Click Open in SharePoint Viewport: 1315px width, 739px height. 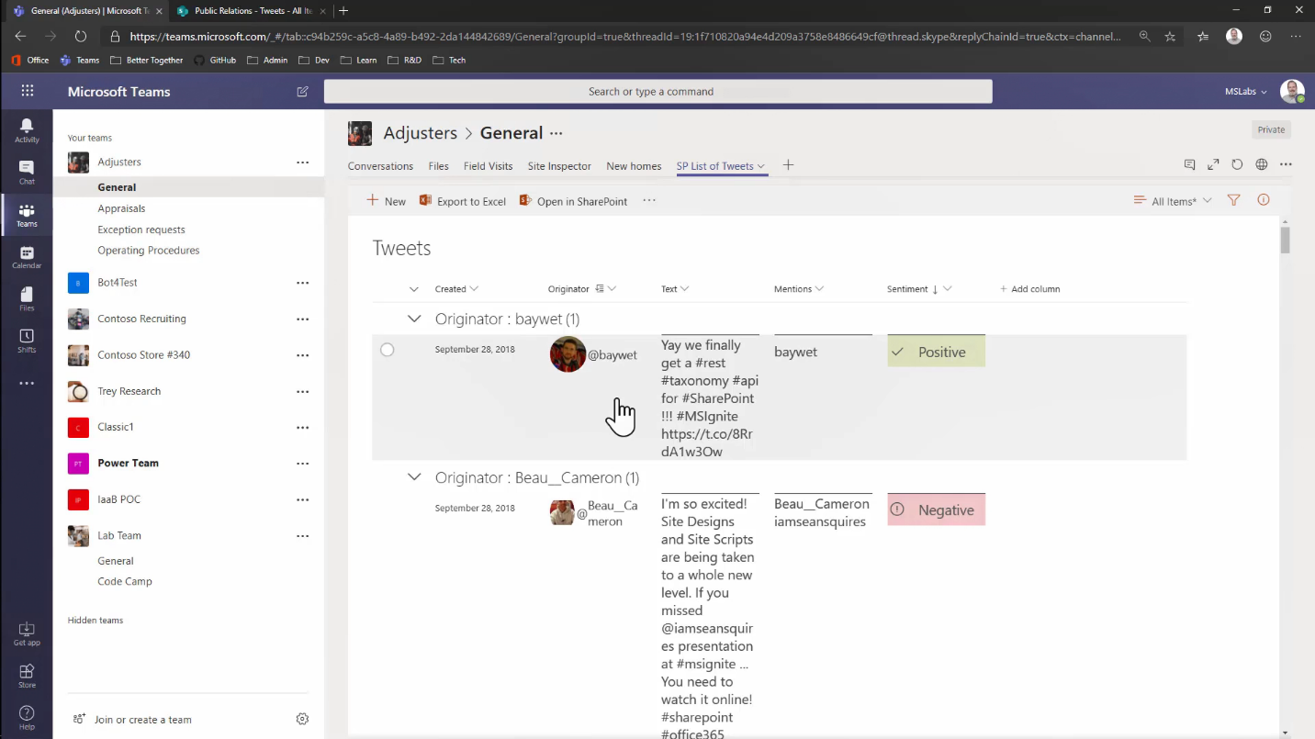tap(573, 201)
